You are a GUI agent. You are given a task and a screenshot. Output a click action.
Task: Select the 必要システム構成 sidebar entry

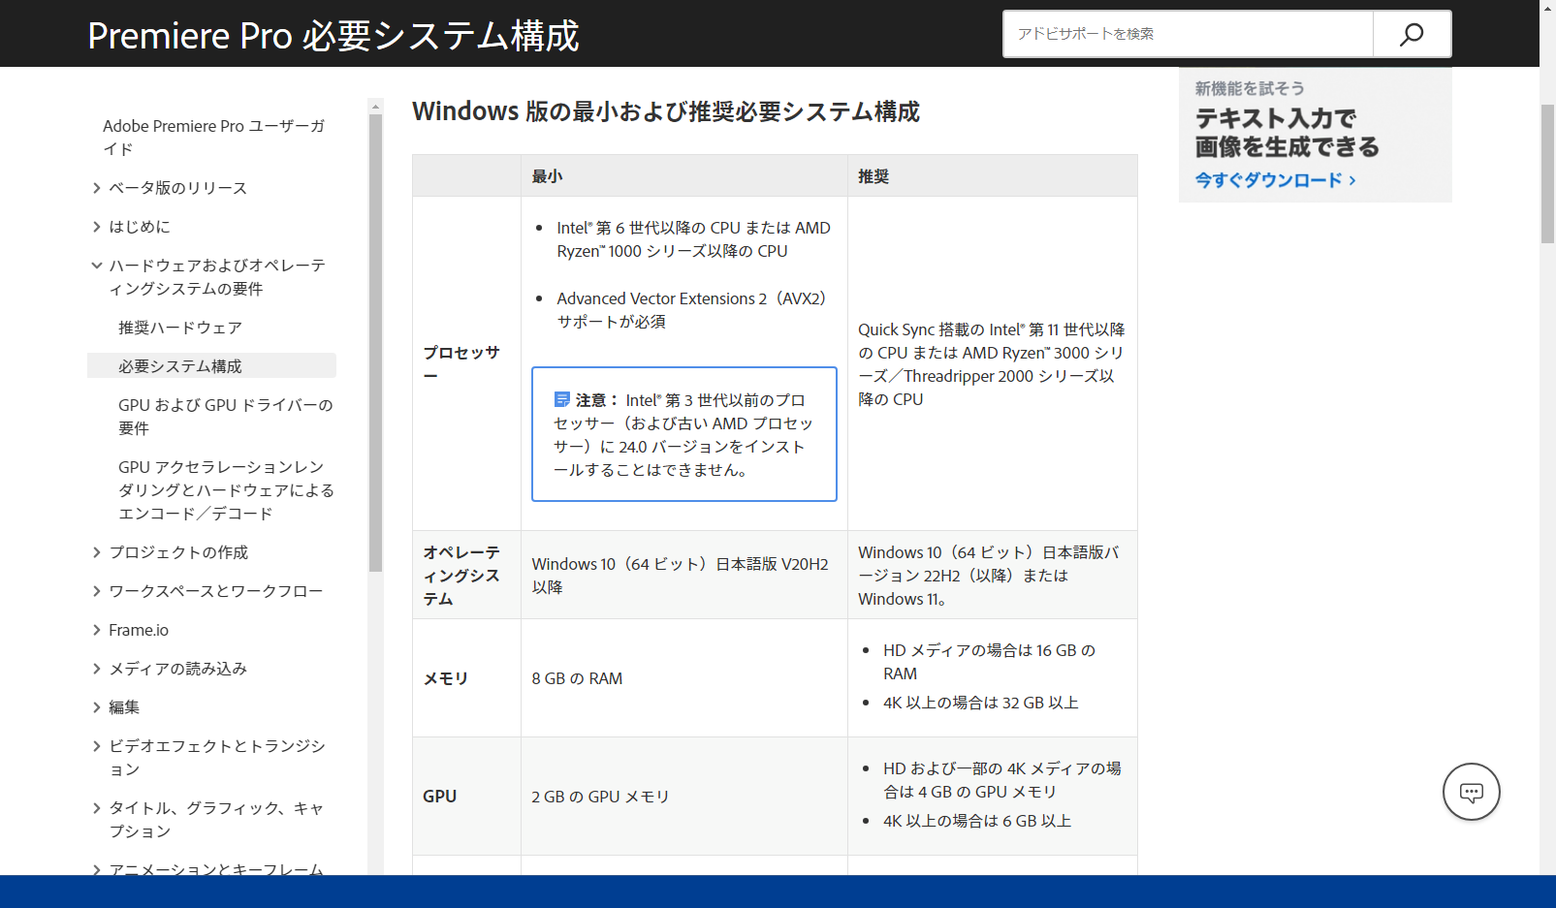coord(180,365)
